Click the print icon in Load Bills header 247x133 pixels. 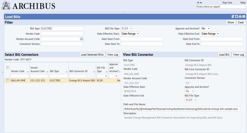(x=240, y=16)
